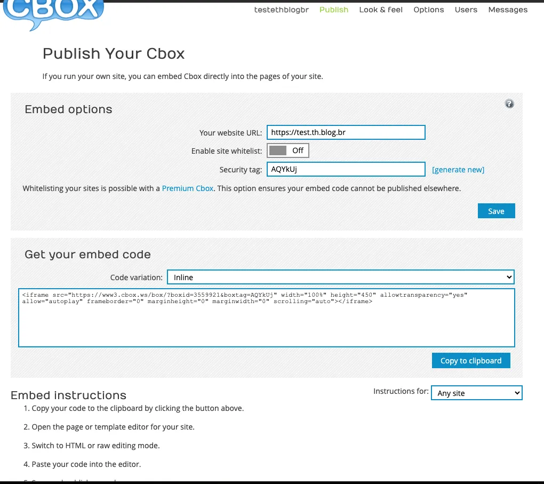Open the Look & feel section

(381, 10)
